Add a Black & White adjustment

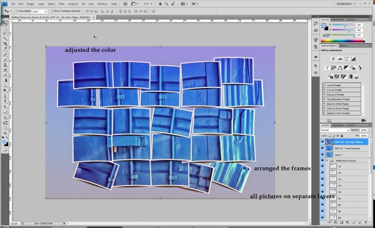[x=346, y=67]
